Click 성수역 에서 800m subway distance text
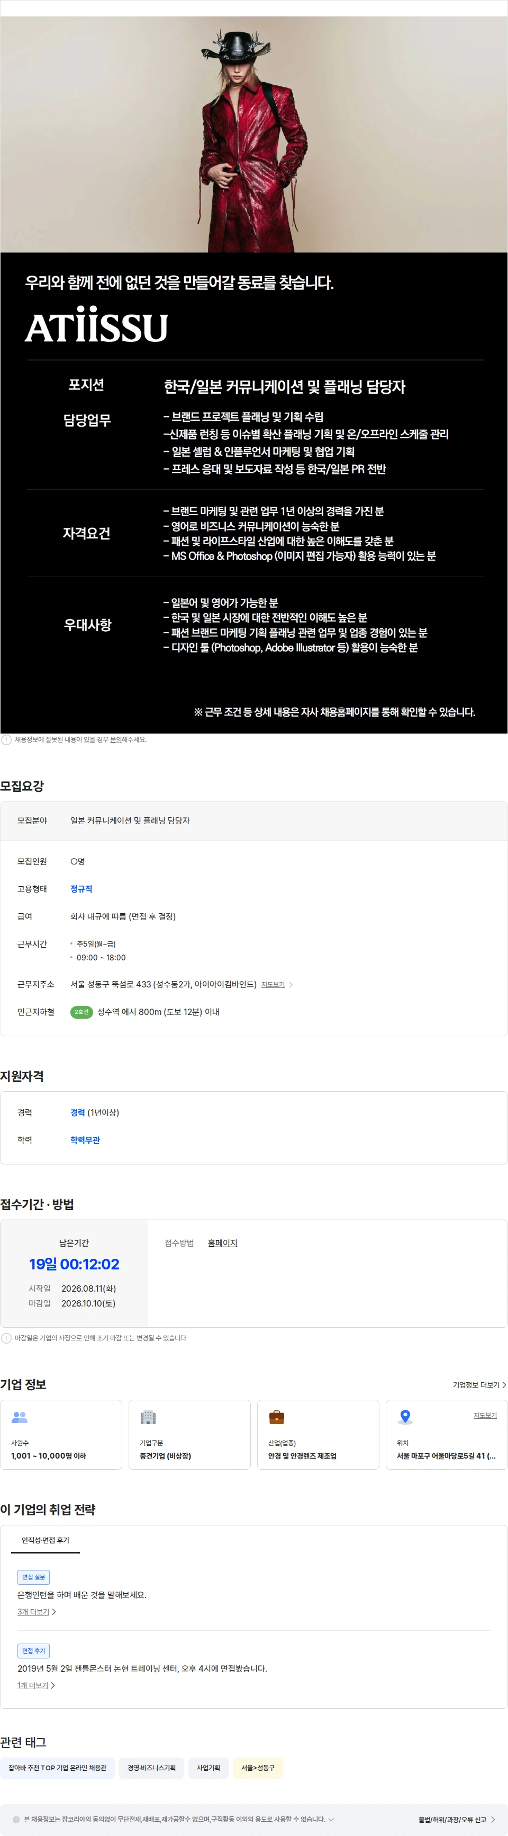This screenshot has height=1836, width=508. [158, 1012]
